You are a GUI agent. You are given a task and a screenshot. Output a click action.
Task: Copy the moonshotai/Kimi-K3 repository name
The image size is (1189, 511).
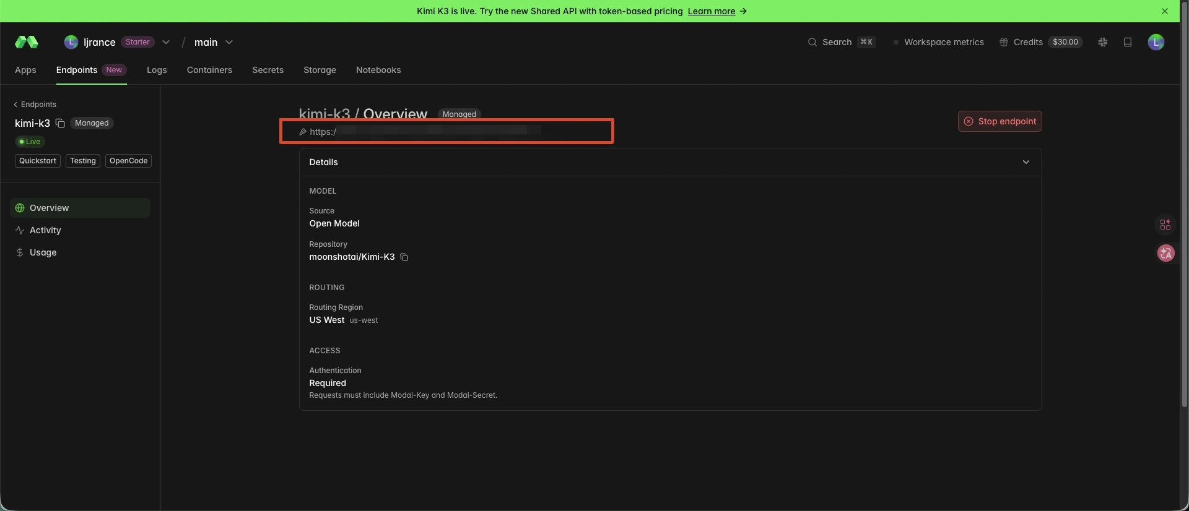pos(404,257)
